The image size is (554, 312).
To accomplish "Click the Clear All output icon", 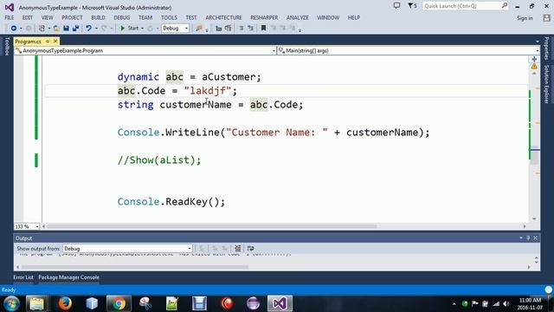I will 238,249.
